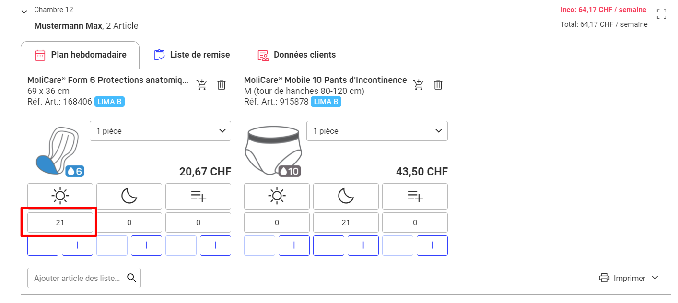Select additional list-plus button for MoliCare Form 6
The image size is (678, 303).
click(198, 196)
